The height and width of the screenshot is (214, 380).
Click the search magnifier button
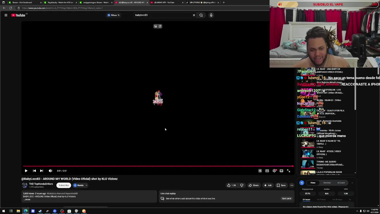(201, 15)
